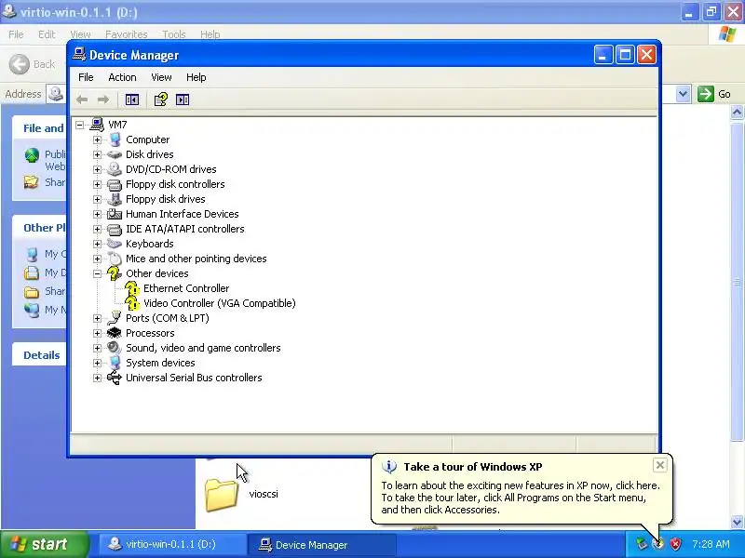Screen dimensions: 745x558
Task: Close the Windows XP tour balloon
Action: tap(660, 465)
